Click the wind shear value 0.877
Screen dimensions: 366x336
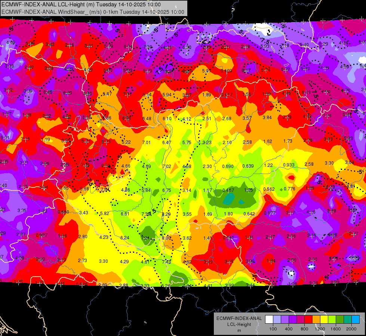click(270, 213)
